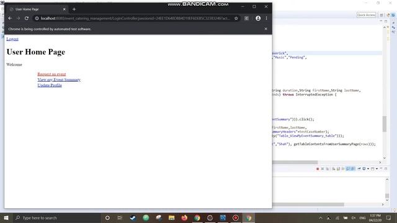Screen dimensions: 397x223
Task: Click the console horizontal scrollbar thumb
Action: (308, 204)
